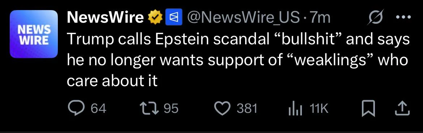
Task: Open the blue affiliate badge next to name
Action: (x=171, y=17)
